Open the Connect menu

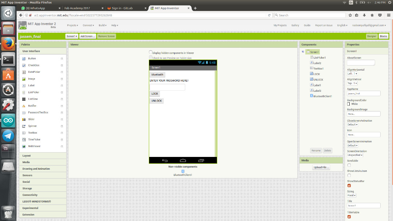click(x=88, y=25)
